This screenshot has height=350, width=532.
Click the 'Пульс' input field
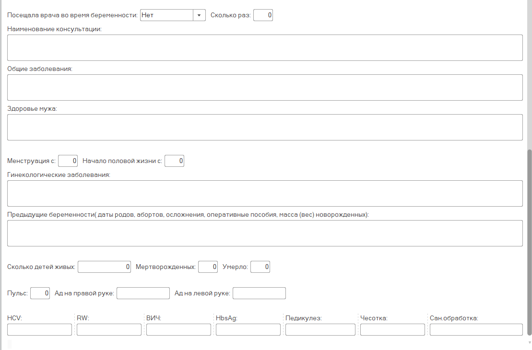click(x=40, y=293)
